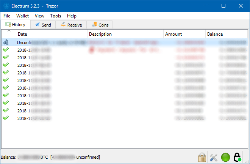Sort by the Balance column header
This screenshot has height=164, width=250.
pyautogui.click(x=227, y=34)
